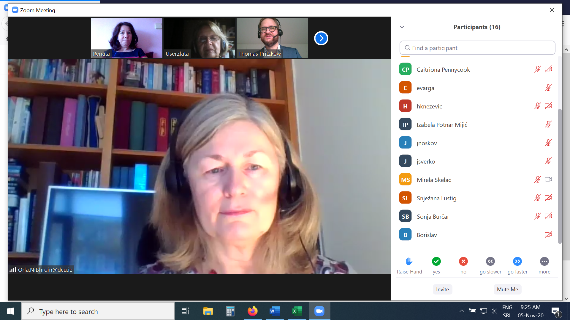Click the Mute Me button
The image size is (570, 320).
pyautogui.click(x=507, y=289)
